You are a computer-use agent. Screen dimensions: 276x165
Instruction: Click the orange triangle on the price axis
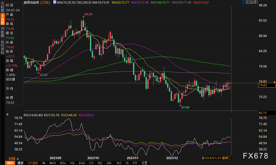[274, 82]
